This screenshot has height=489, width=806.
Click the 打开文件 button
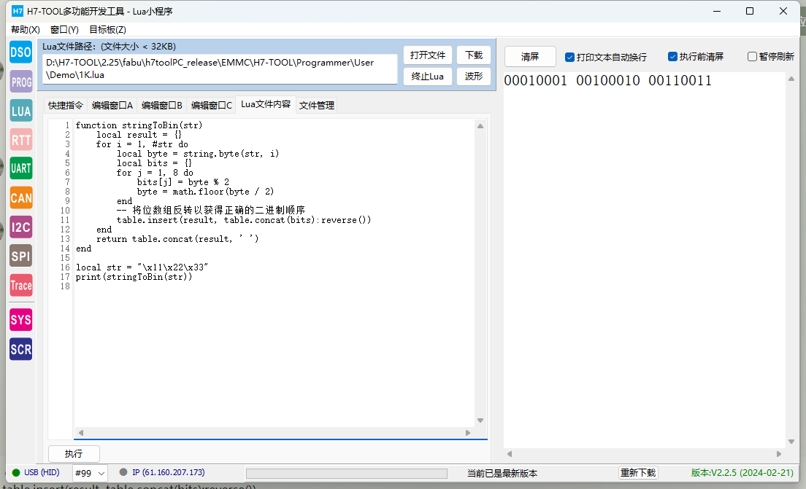coord(428,55)
